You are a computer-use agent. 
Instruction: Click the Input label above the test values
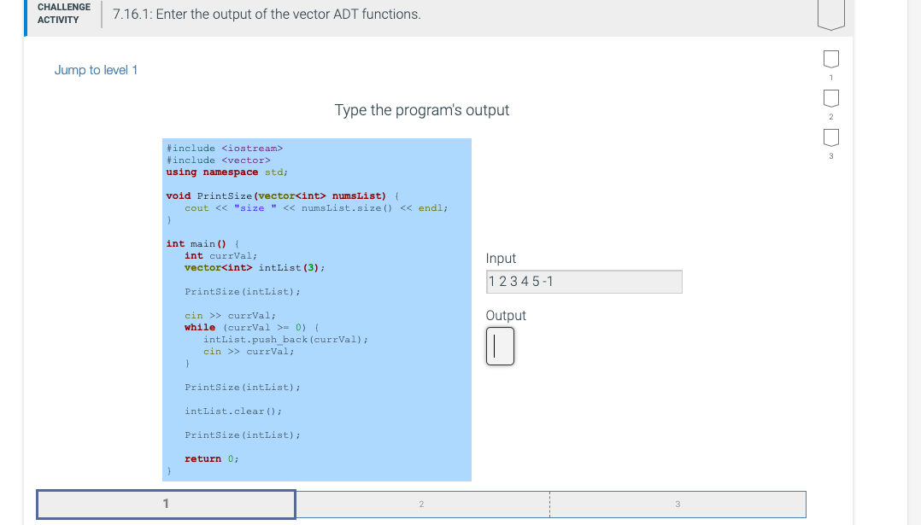coord(501,258)
